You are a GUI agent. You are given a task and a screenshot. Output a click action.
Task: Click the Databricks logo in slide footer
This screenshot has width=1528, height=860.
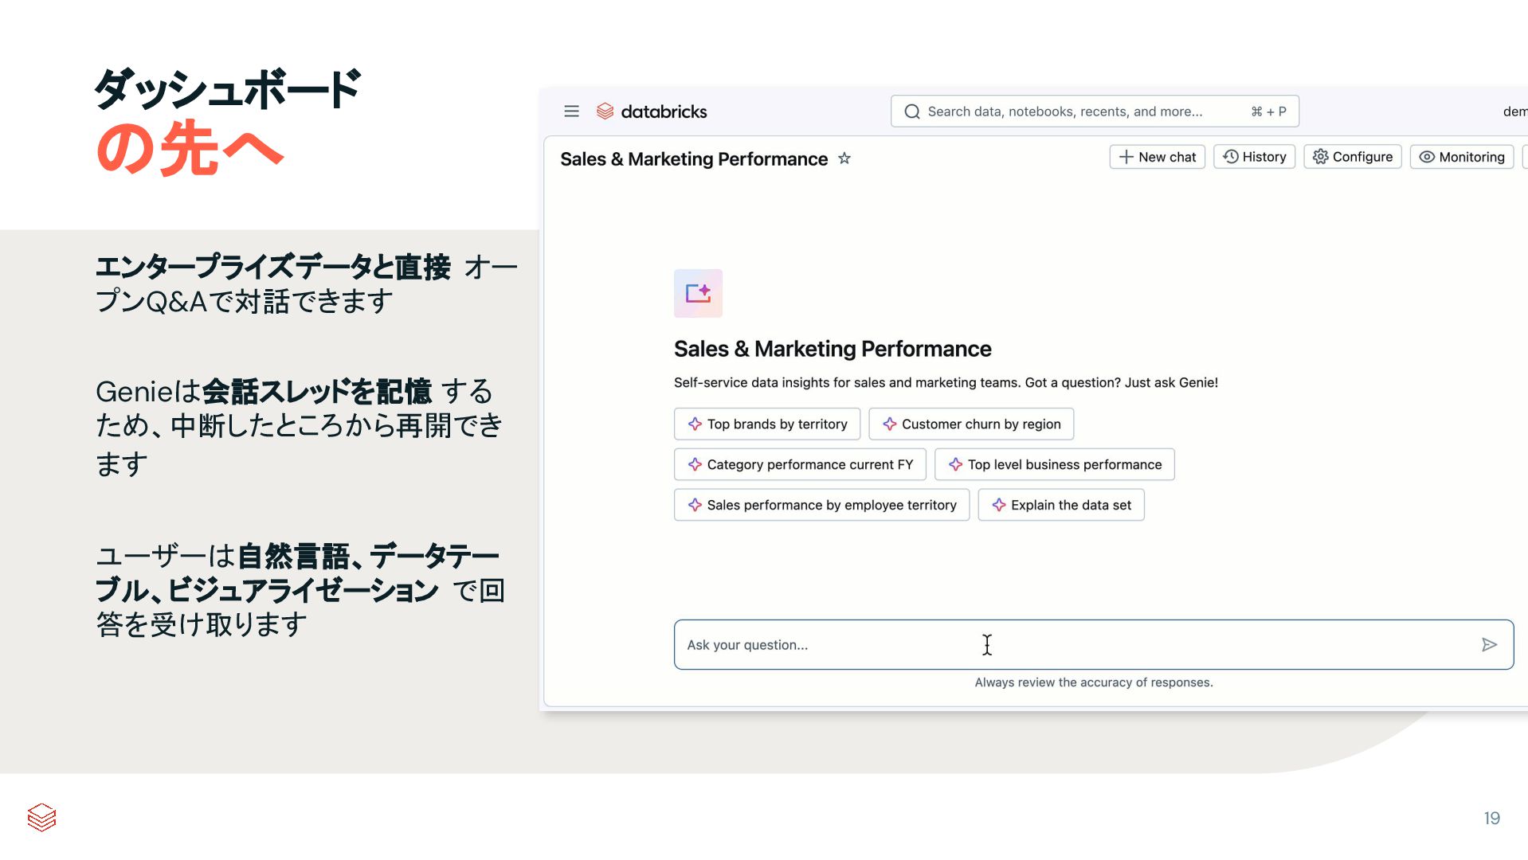pyautogui.click(x=41, y=818)
